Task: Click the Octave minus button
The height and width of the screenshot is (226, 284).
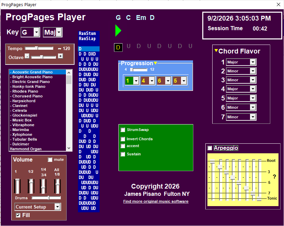Action: point(27,56)
